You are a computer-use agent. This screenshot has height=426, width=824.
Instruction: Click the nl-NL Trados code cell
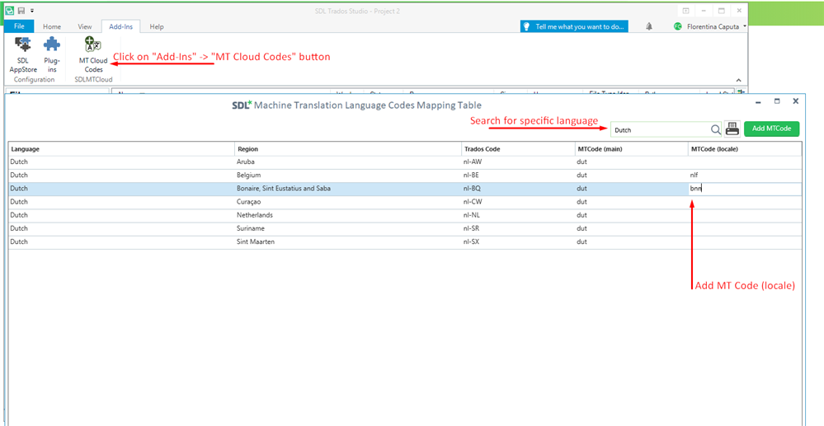click(x=518, y=215)
